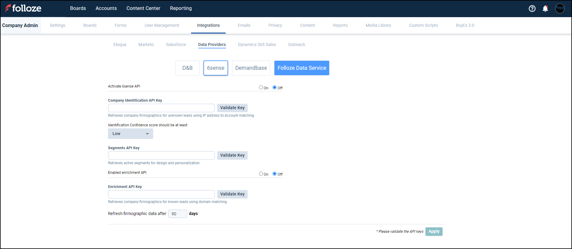This screenshot has height=249, width=572.
Task: Select the Folloze Data Service provider
Action: pos(301,68)
